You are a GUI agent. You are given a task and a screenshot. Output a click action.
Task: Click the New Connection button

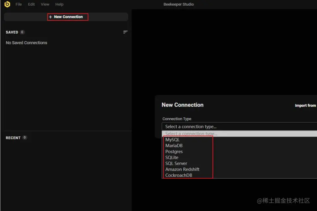(x=66, y=17)
